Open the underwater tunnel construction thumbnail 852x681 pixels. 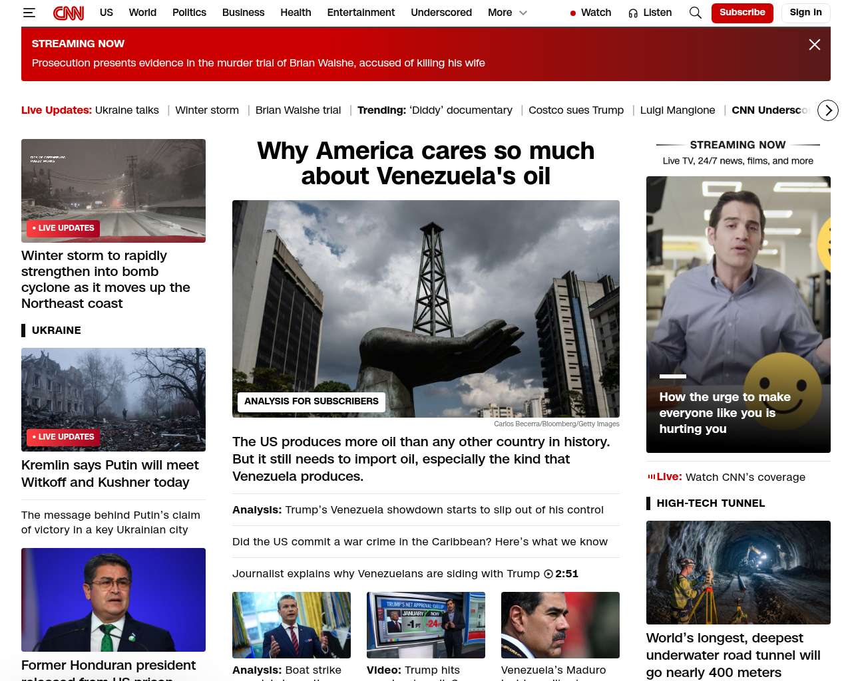[738, 573]
